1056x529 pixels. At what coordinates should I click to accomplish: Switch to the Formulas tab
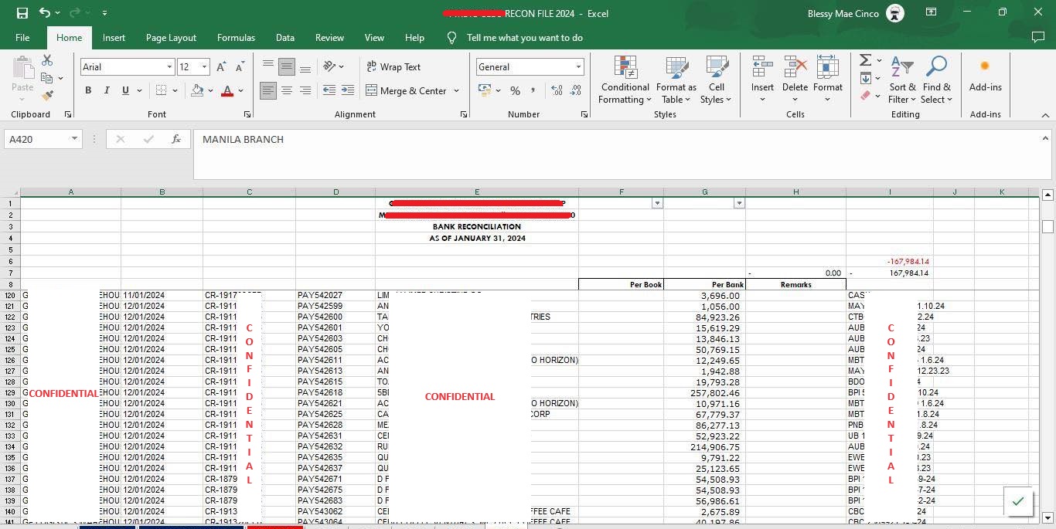coord(236,38)
